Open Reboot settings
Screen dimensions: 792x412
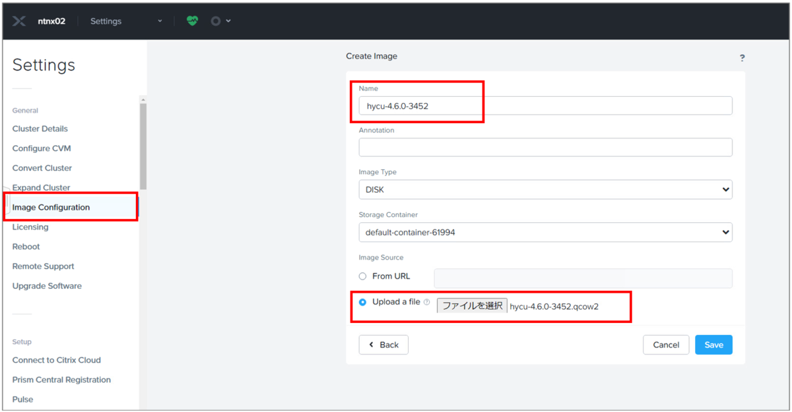tap(26, 247)
